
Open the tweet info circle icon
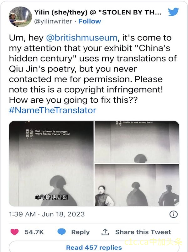(173, 214)
